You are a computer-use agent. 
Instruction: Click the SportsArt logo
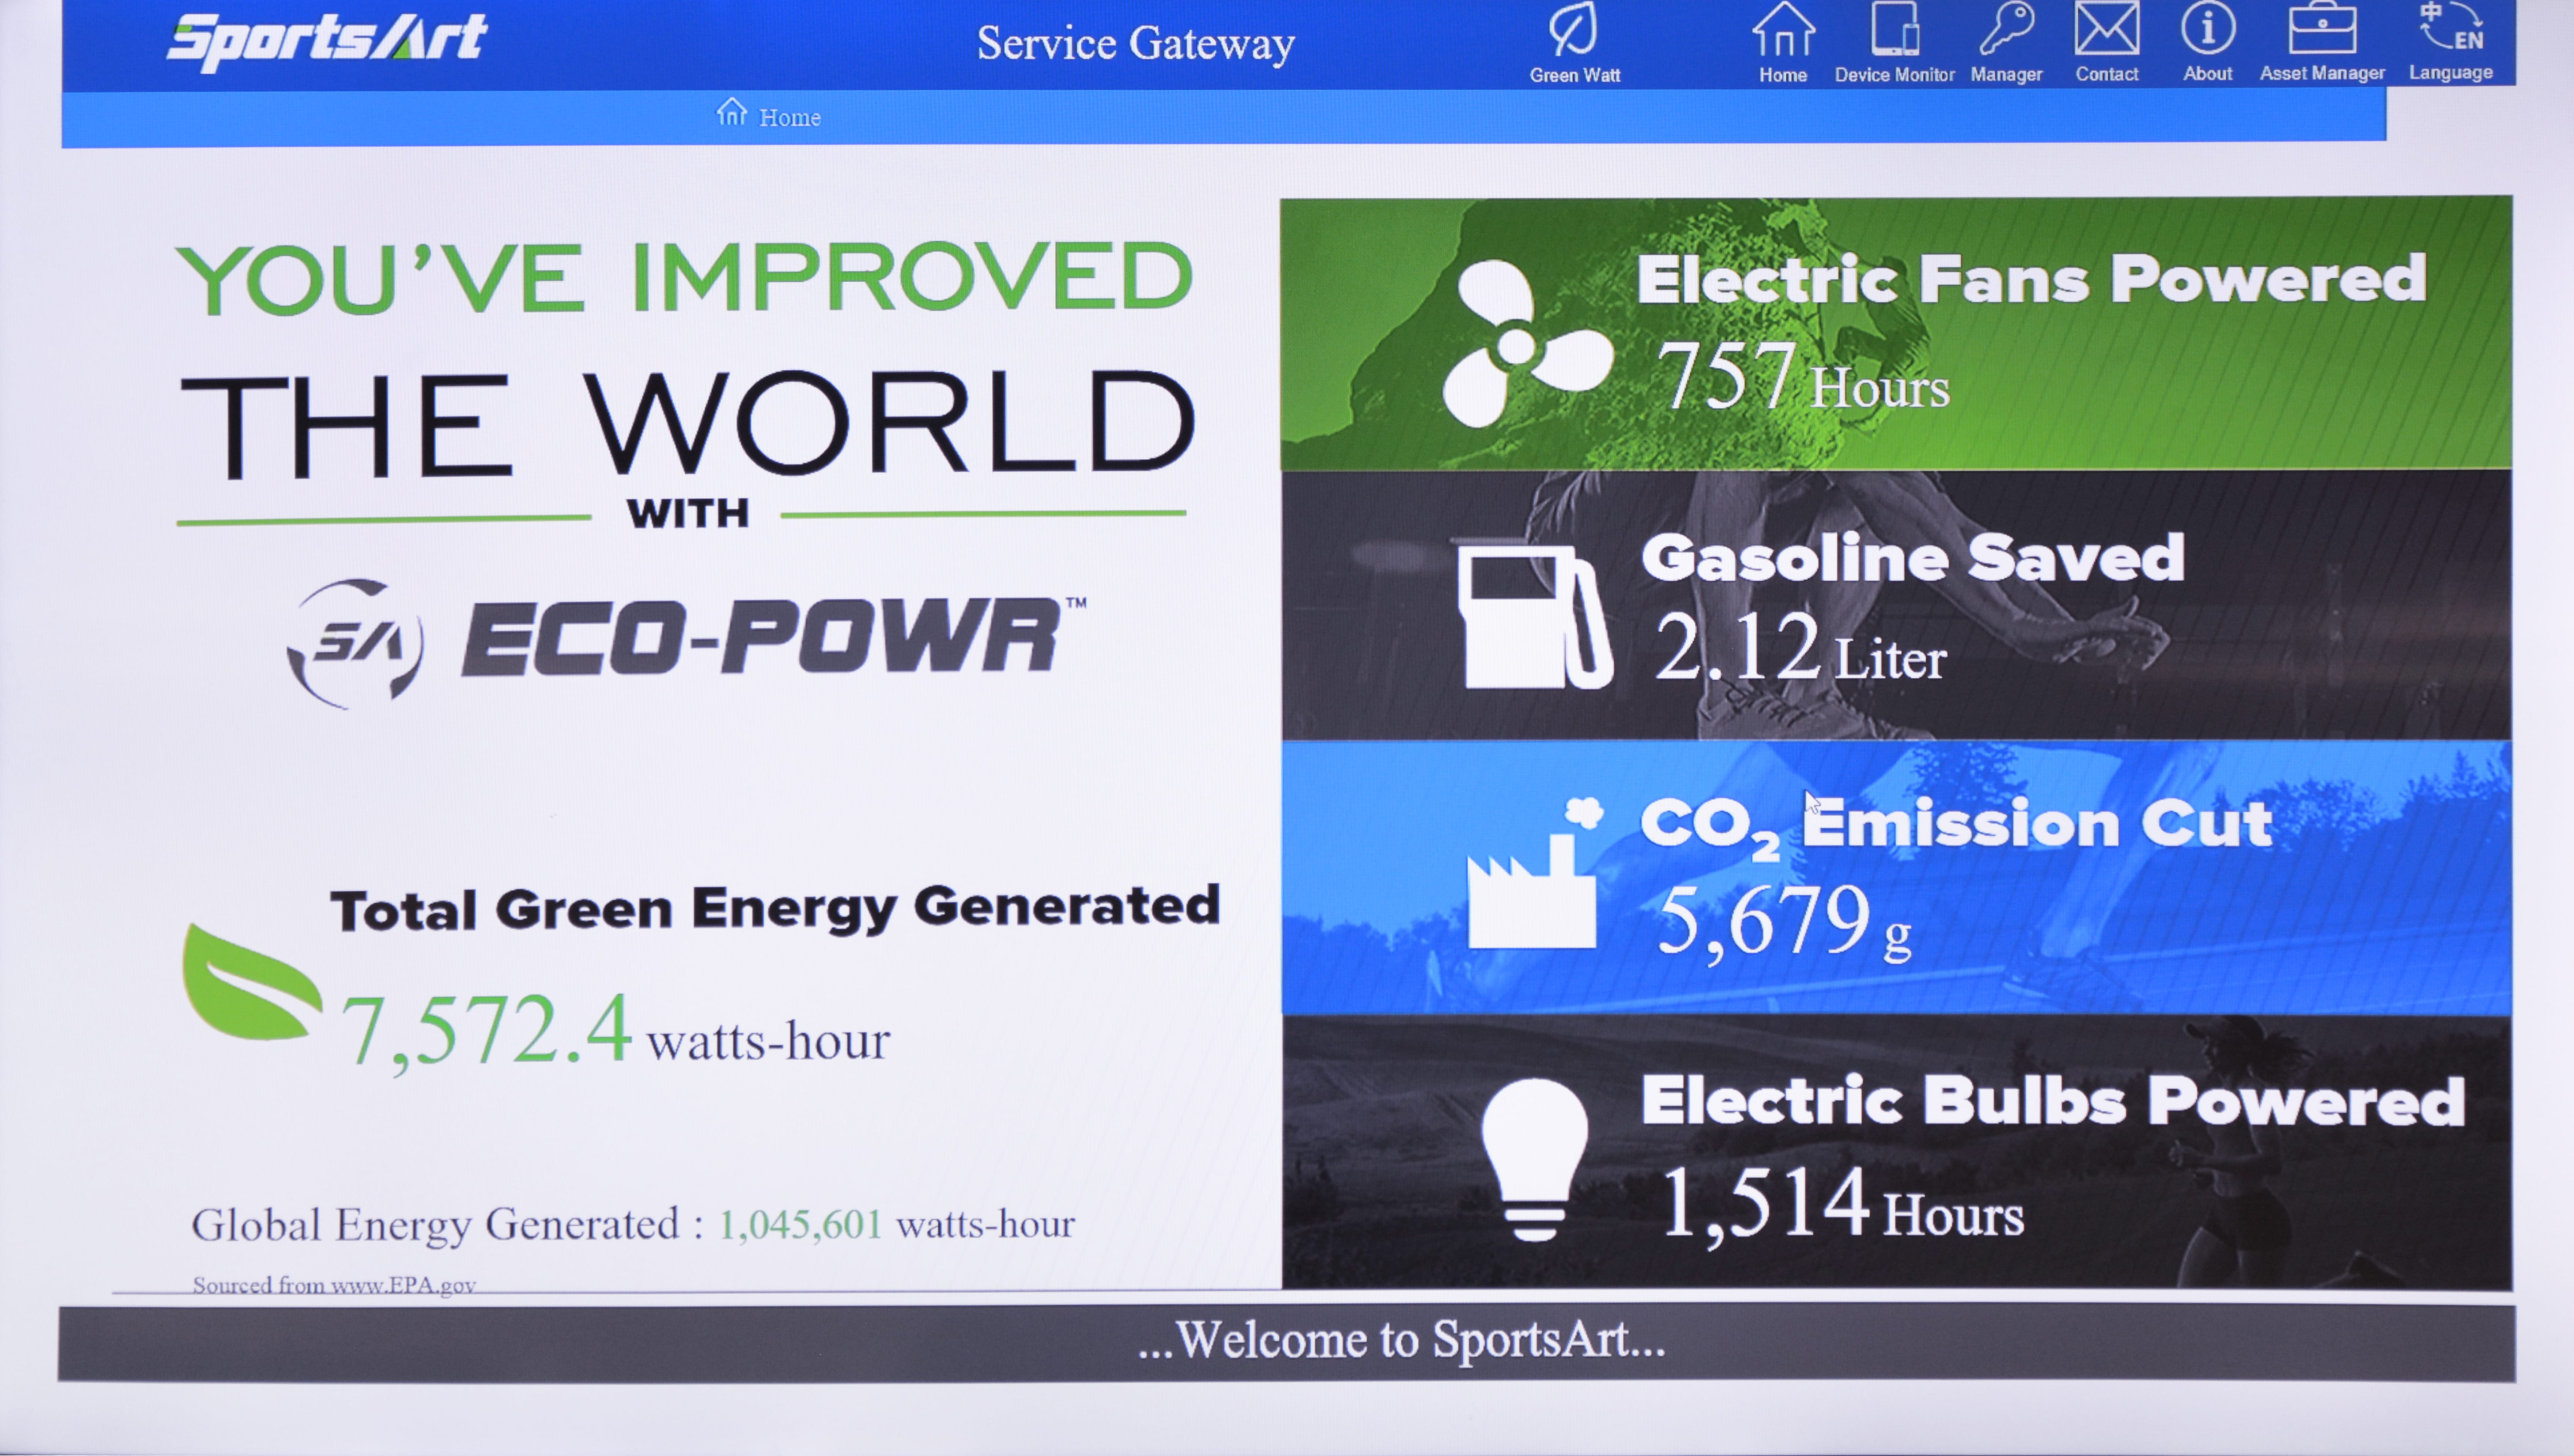tap(327, 42)
